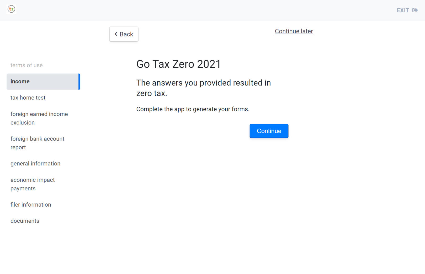Go to economic impact payments section
Viewport: 425px width, 274px height.
33,184
